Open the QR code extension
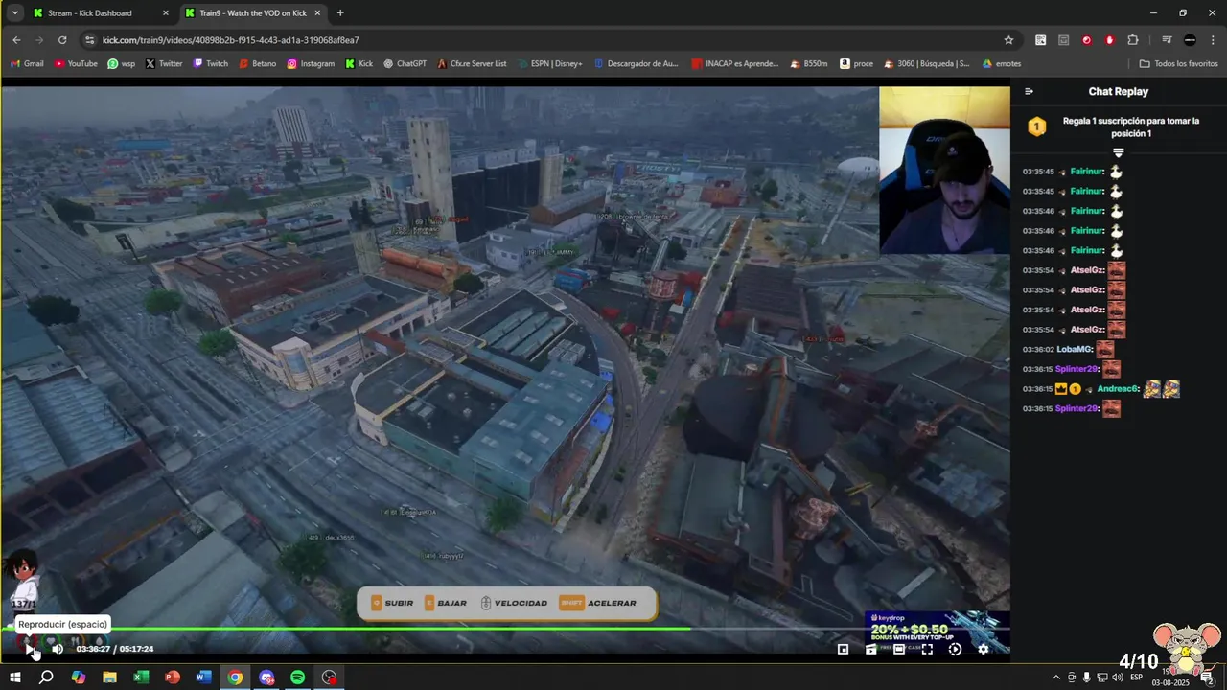This screenshot has height=690, width=1227. [1040, 40]
